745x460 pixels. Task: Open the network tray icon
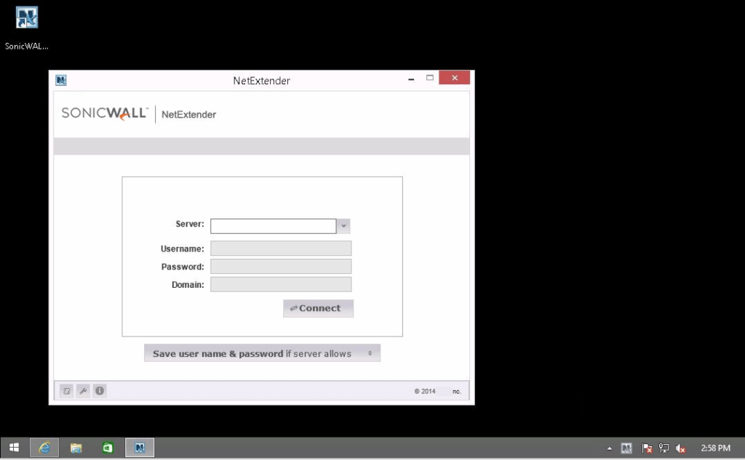tap(664, 448)
